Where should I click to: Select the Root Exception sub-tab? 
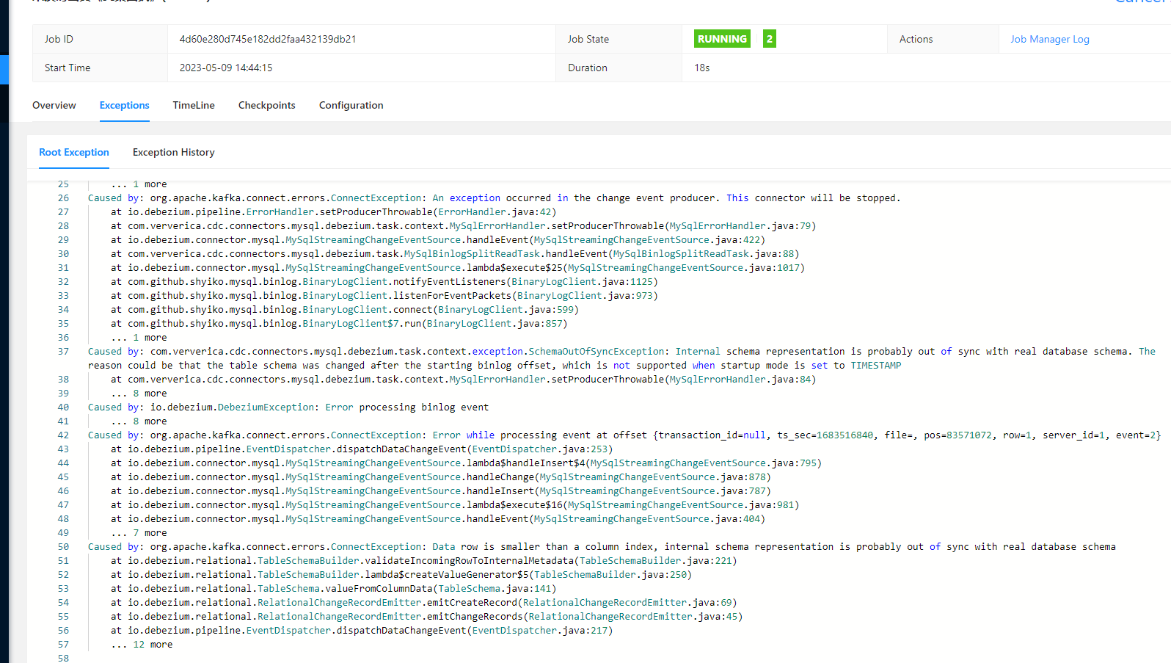tap(73, 152)
